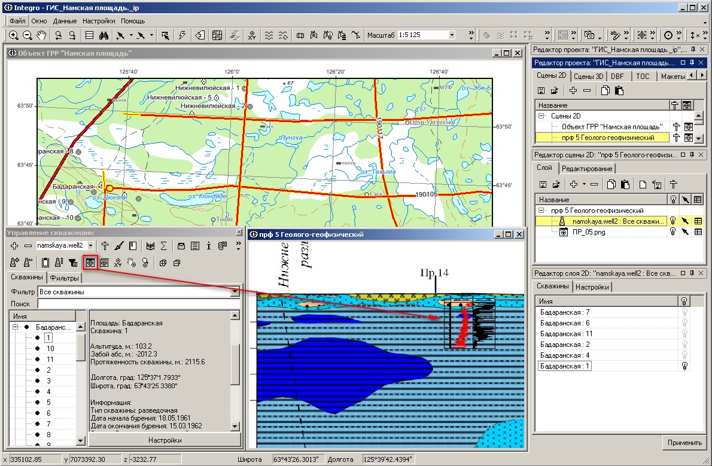Image resolution: width=712 pixels, height=466 pixels.
Task: Toggle visibility bulb for ПР_05.png layer
Action: pyautogui.click(x=673, y=232)
